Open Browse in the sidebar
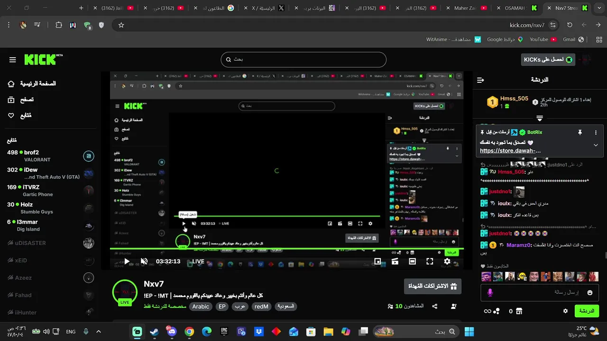 [x=20, y=100]
